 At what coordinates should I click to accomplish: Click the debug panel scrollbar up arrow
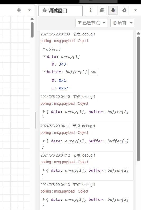[138, 33]
